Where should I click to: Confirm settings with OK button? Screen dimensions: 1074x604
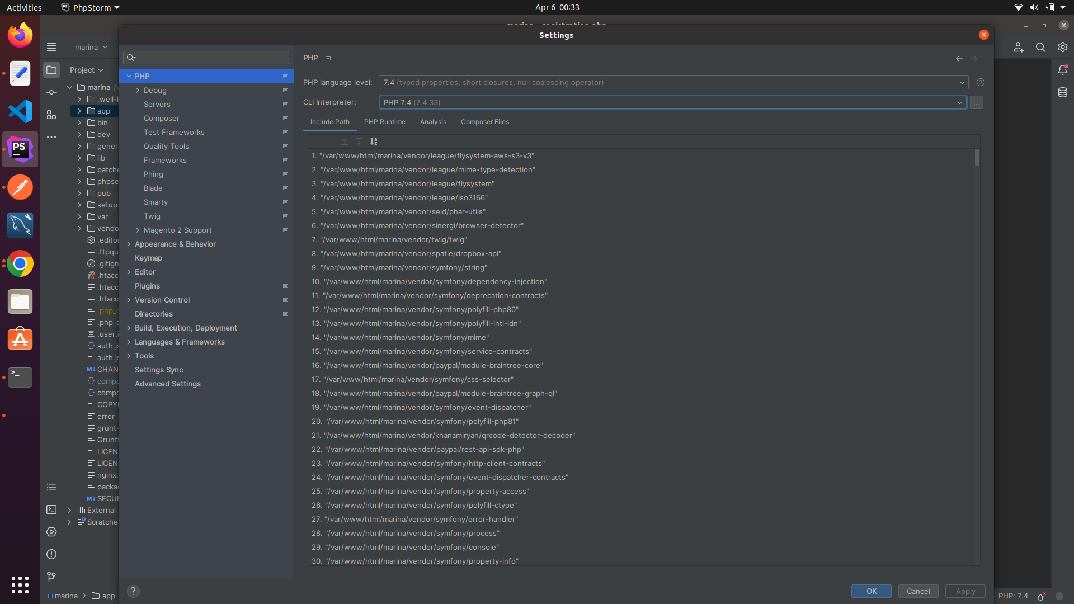[872, 591]
